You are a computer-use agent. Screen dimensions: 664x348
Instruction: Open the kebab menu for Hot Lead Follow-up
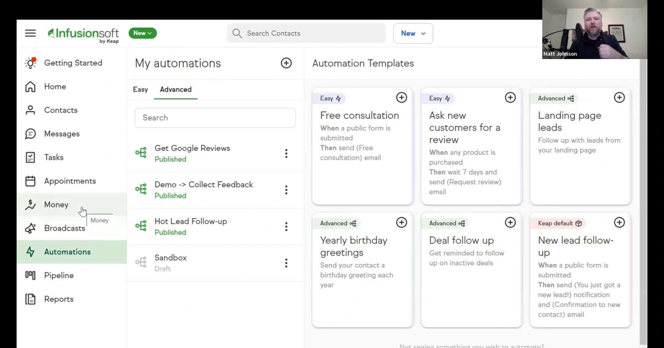286,226
